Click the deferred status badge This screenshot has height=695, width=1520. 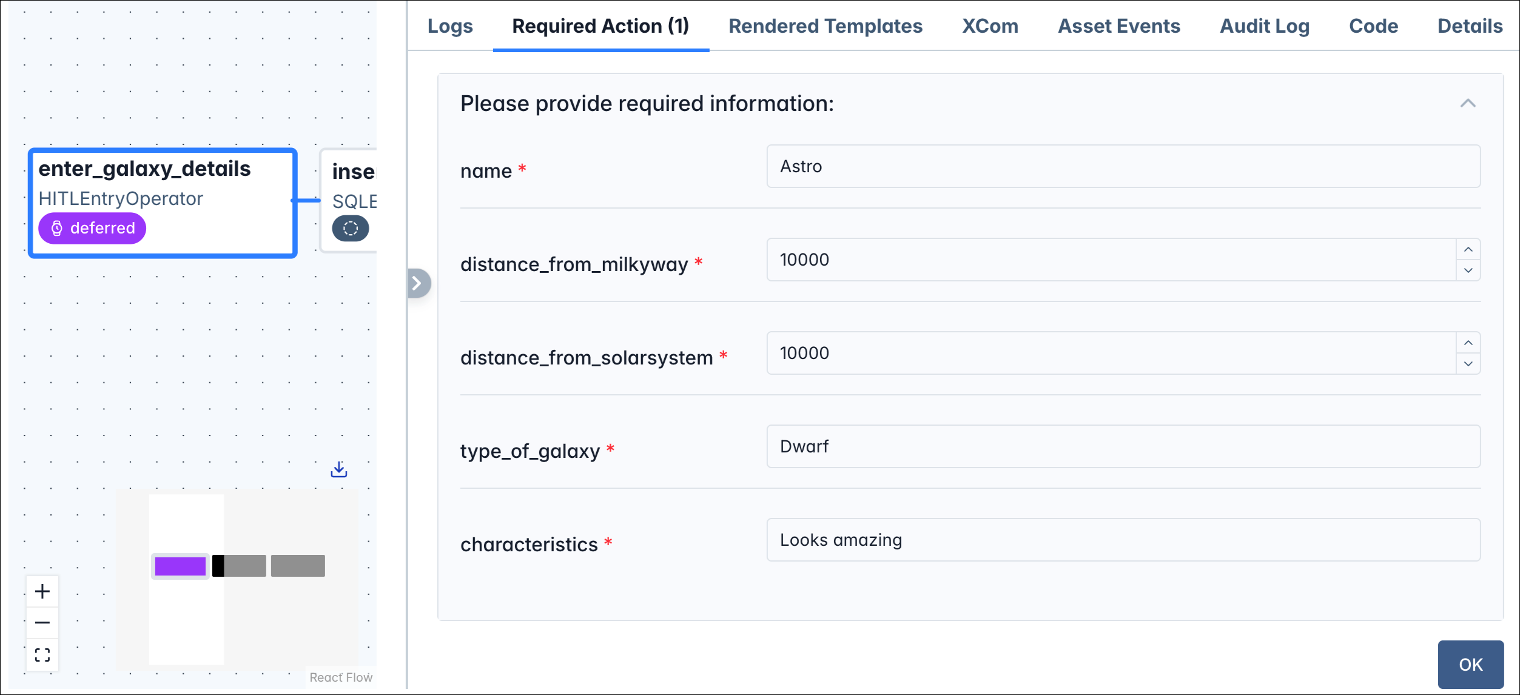pos(92,228)
